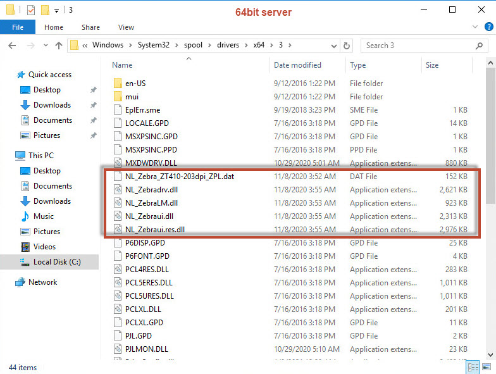
Task: Click in the Search 3 field
Action: click(418, 46)
